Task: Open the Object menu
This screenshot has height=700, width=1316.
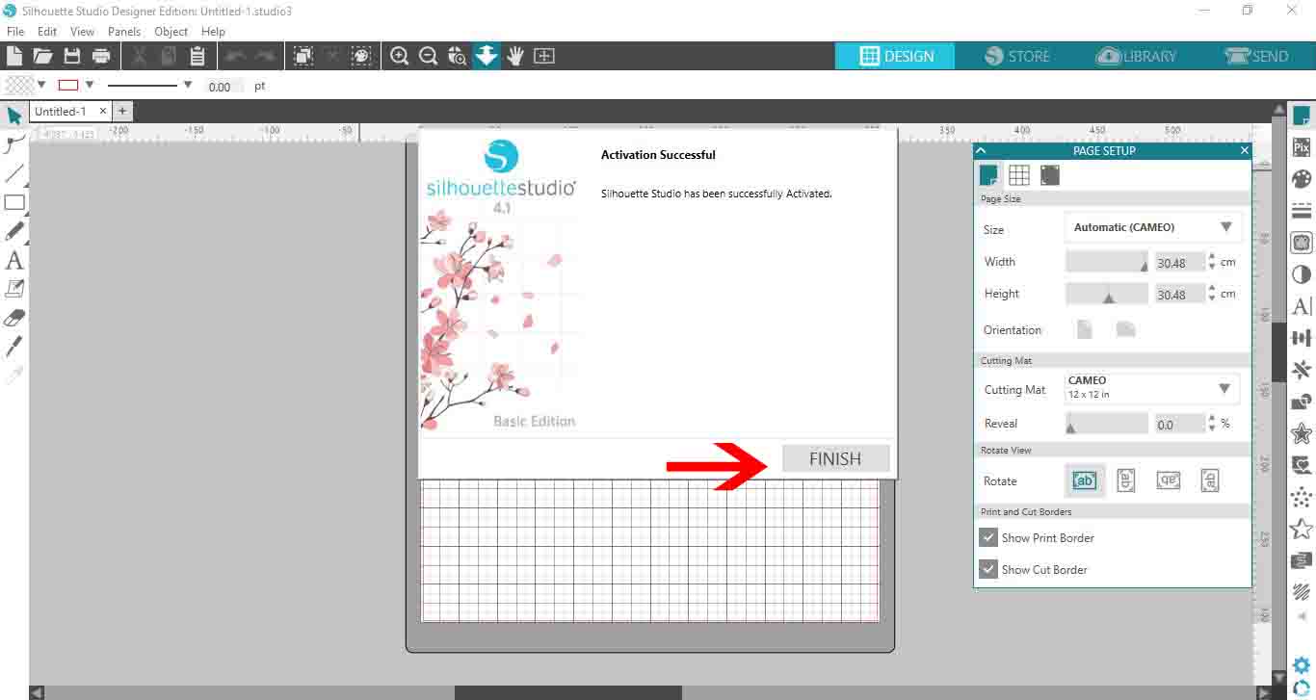Action: (171, 31)
